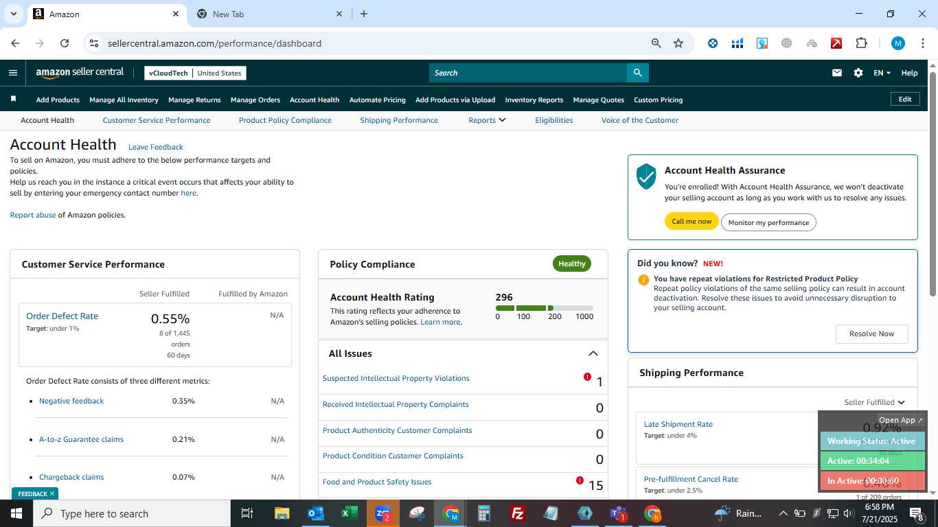Open the Chrome Extensions puzzle icon

[x=861, y=43]
